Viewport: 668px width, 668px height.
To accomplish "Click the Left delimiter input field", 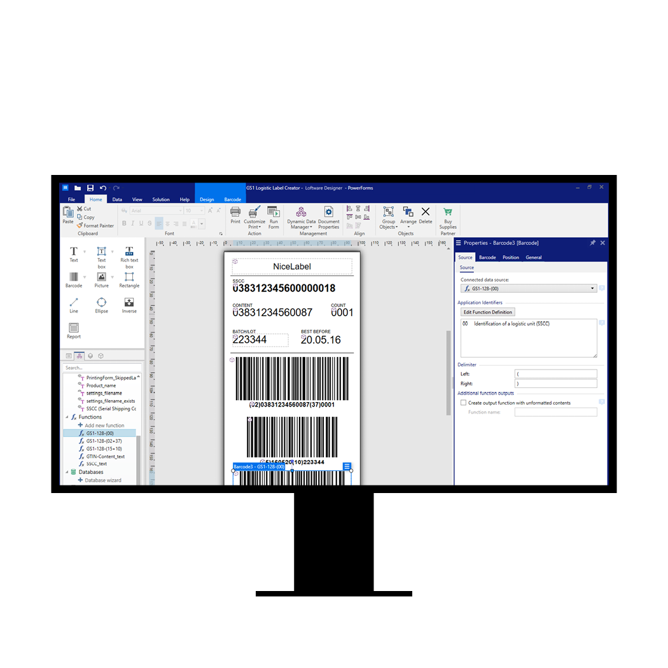I will click(x=555, y=374).
